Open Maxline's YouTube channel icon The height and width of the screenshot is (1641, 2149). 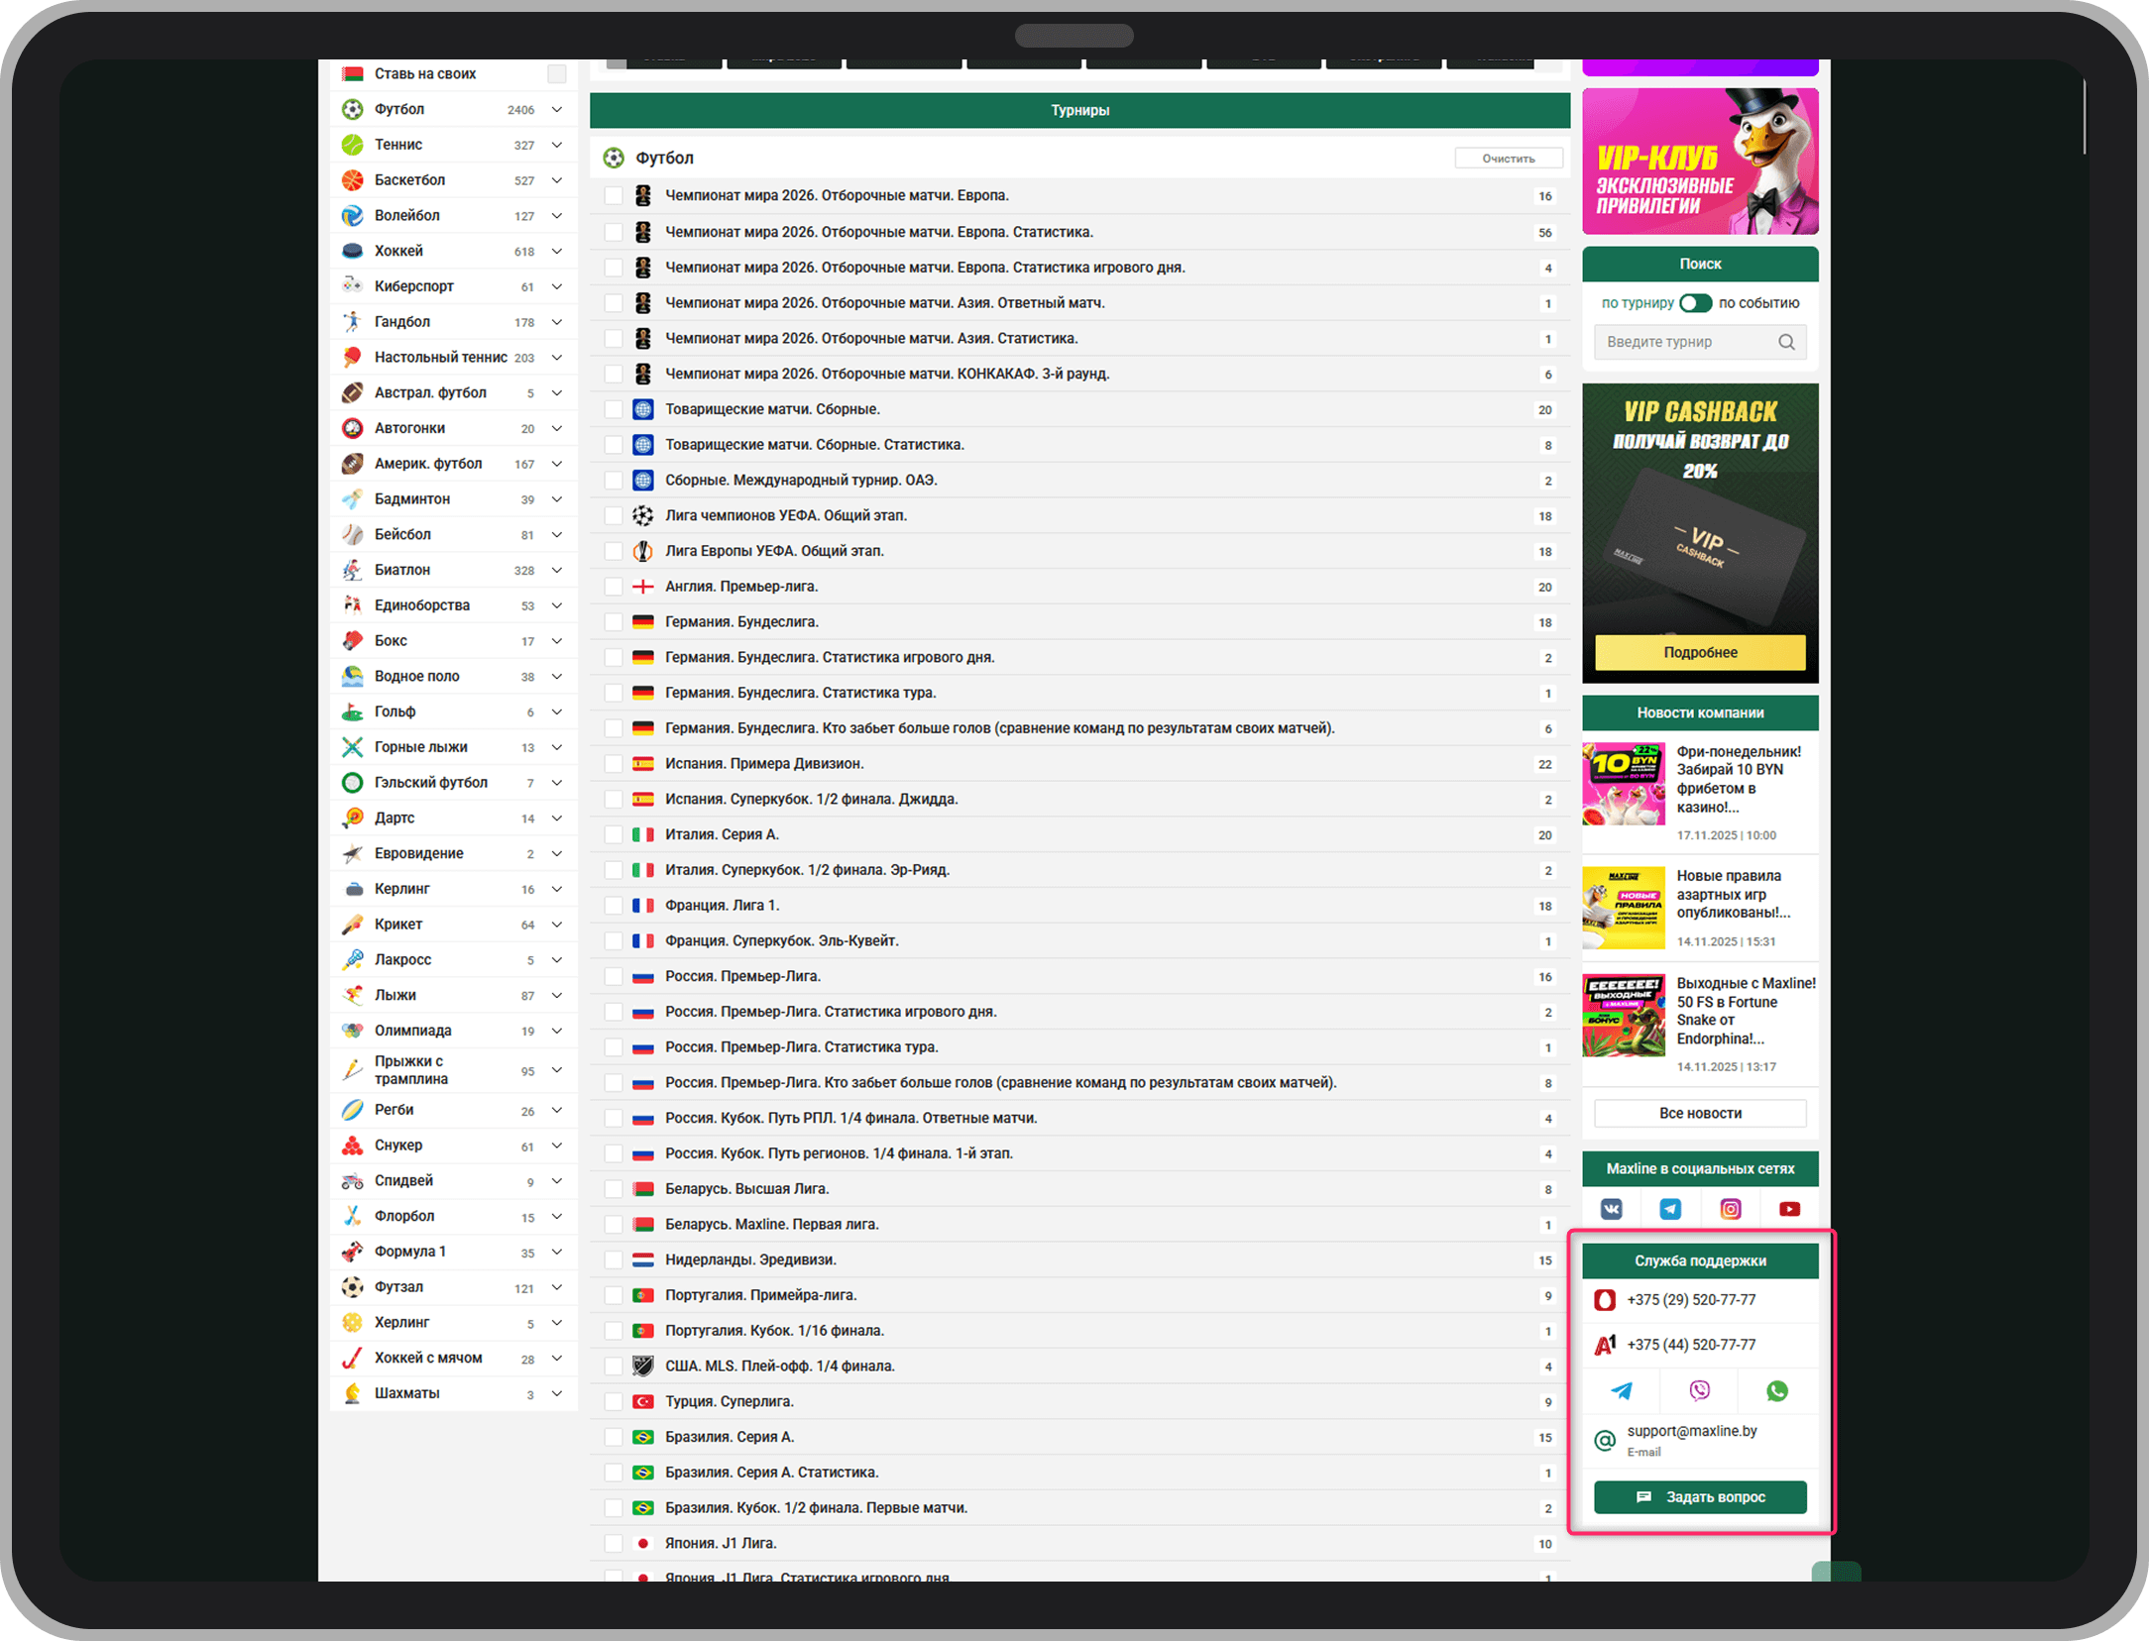click(x=1789, y=1209)
